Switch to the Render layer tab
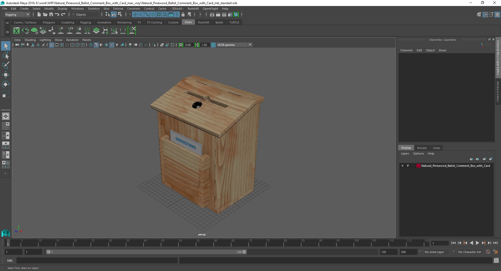This screenshot has height=271, width=501. (x=422, y=148)
